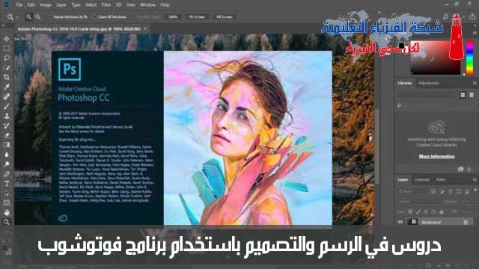Screen dimensions: 479x269
Task: Select the Crop tool
Action: pos(7,78)
